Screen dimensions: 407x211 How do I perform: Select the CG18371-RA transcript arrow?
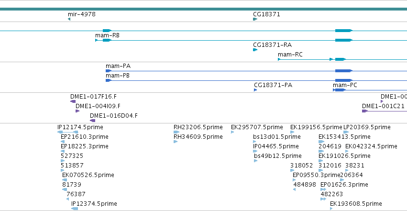pyautogui.click(x=255, y=50)
